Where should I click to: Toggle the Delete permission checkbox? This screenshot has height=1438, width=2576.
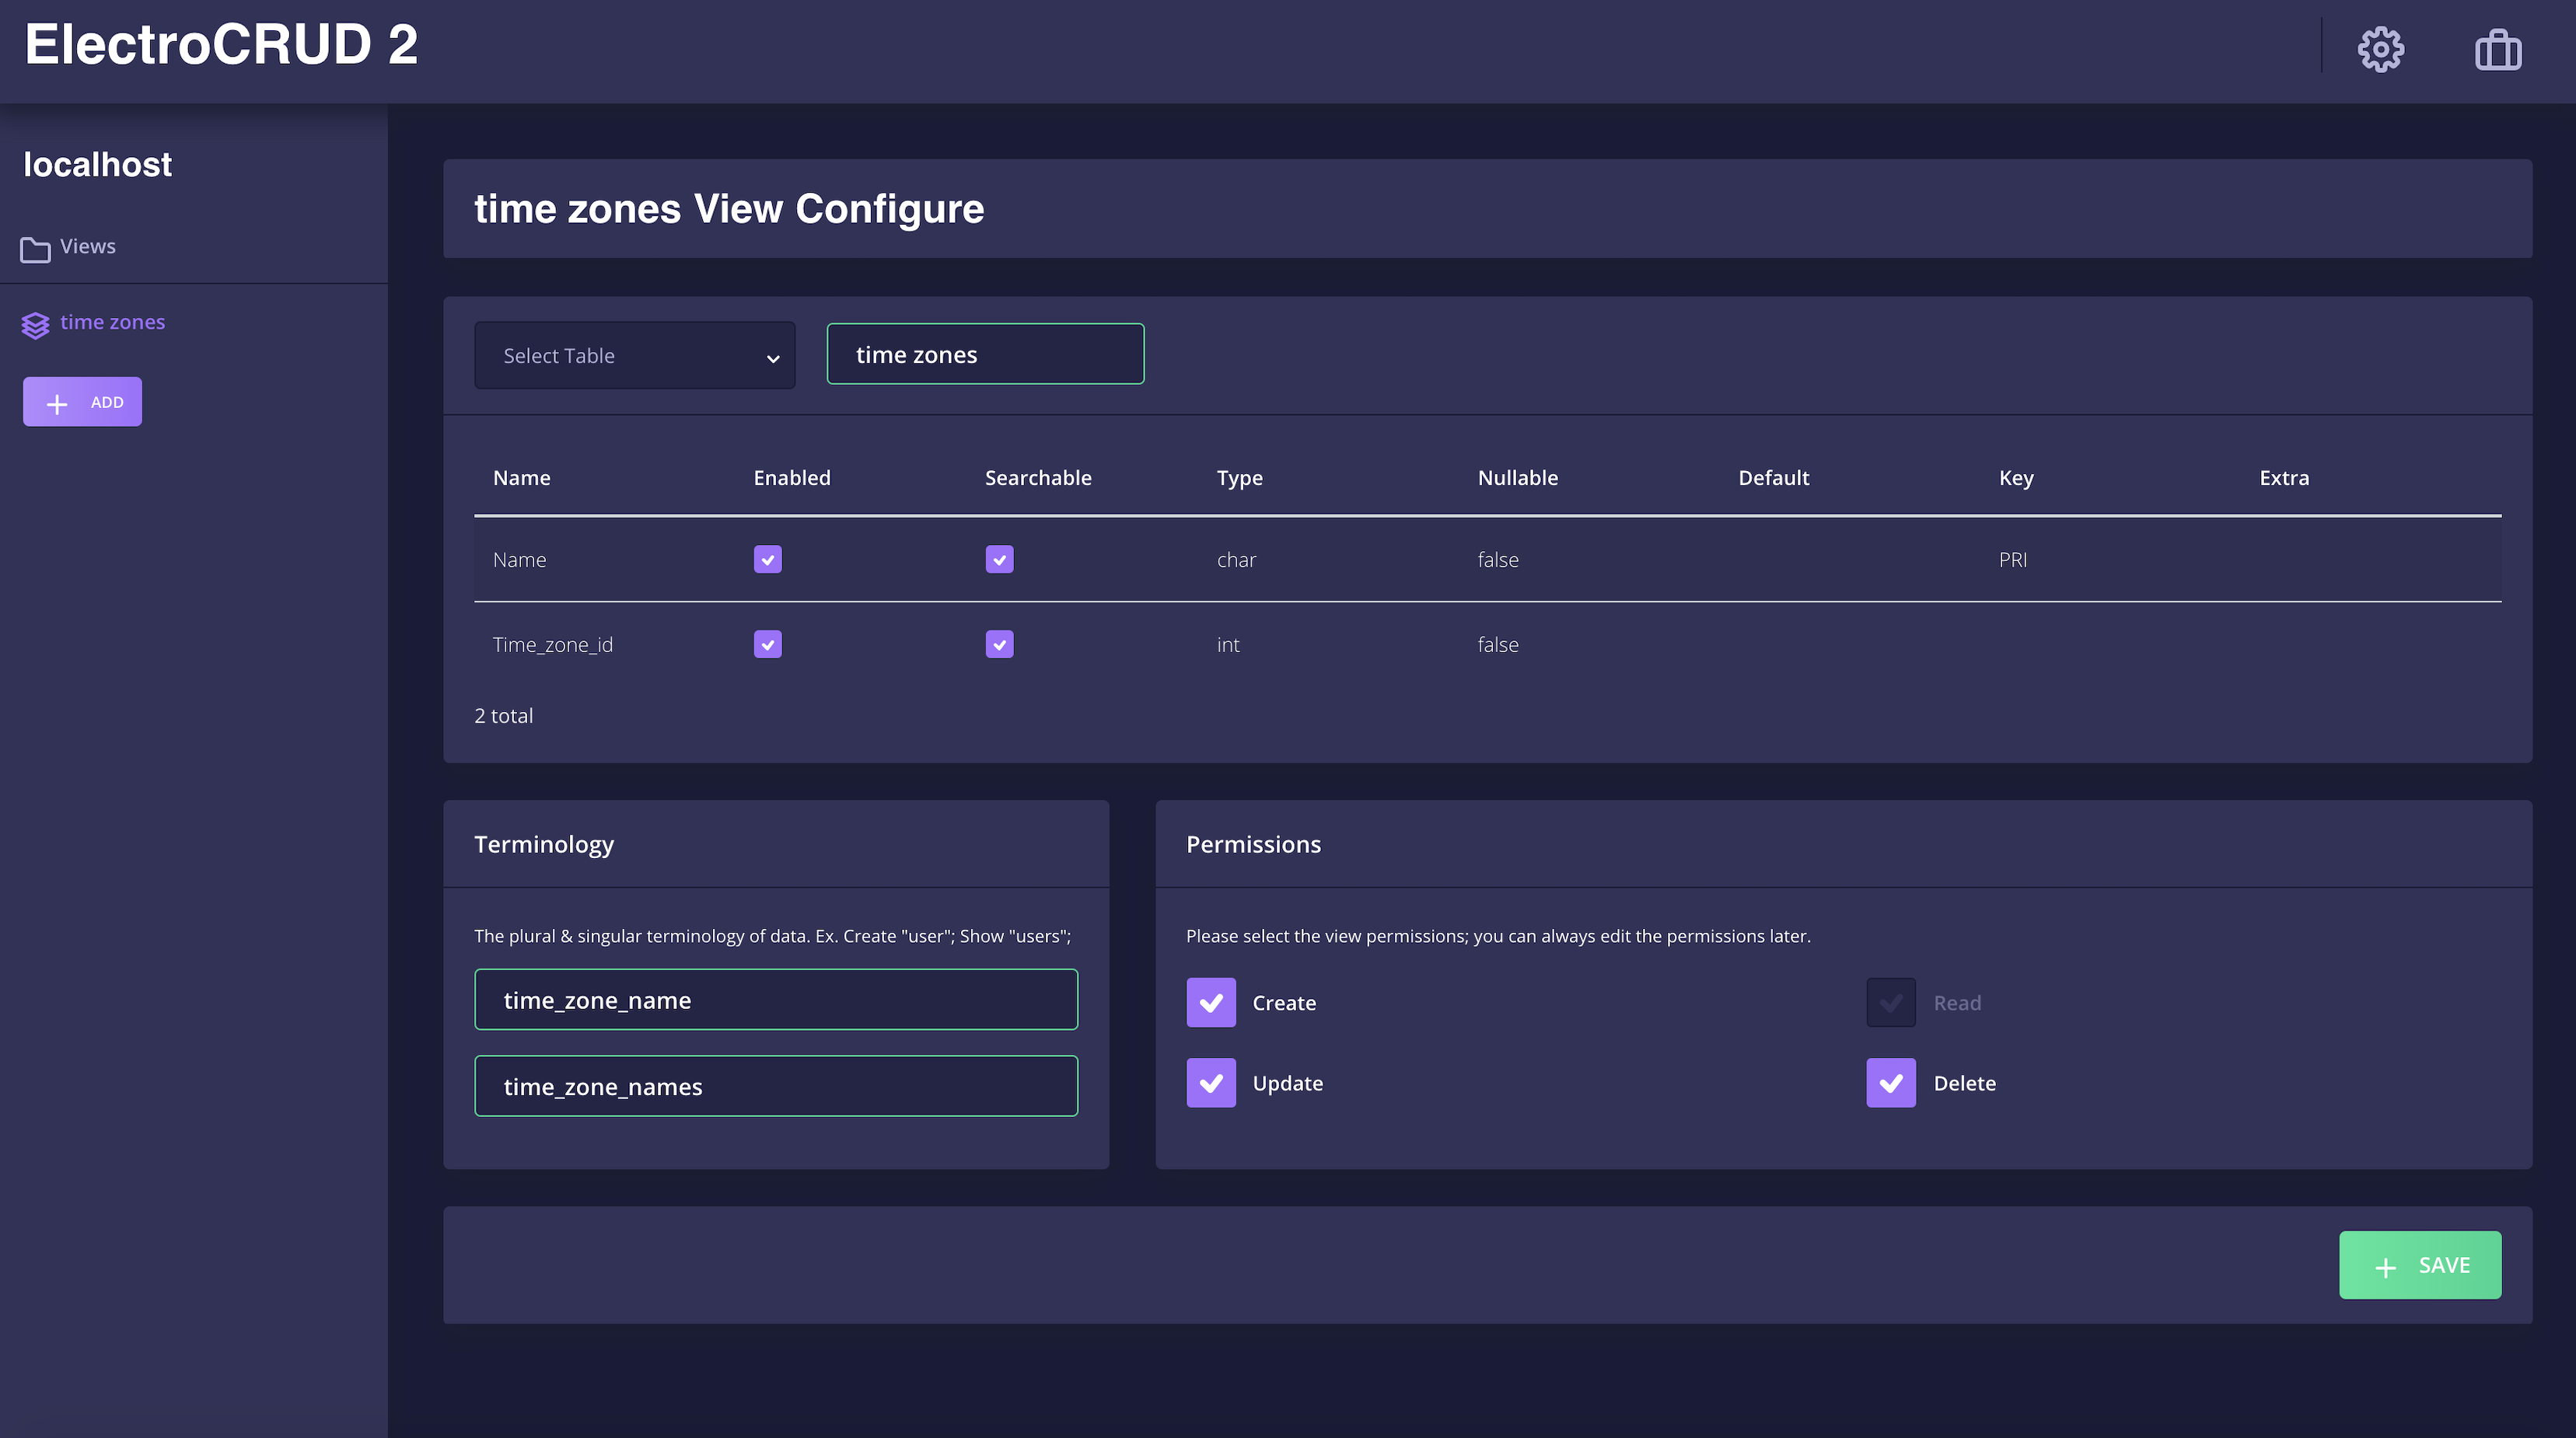pos(1890,1083)
